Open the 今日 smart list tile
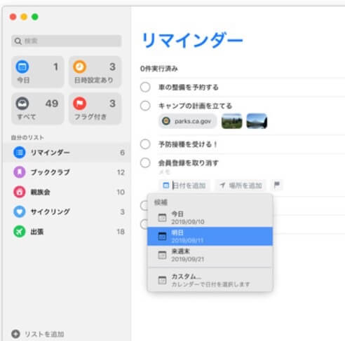 click(38, 72)
